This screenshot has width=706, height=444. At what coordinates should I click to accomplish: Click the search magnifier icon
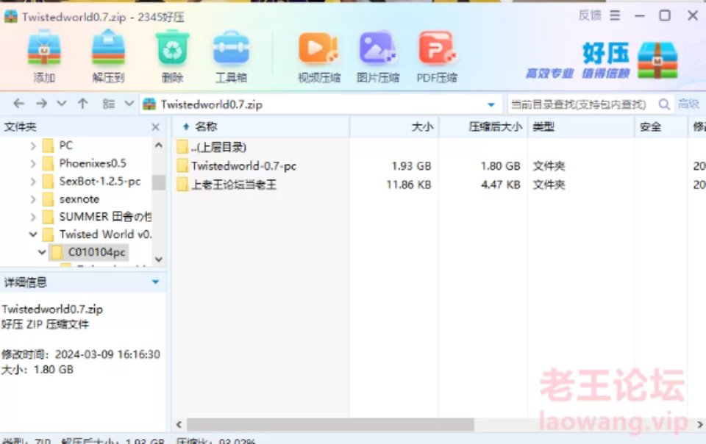(x=664, y=104)
